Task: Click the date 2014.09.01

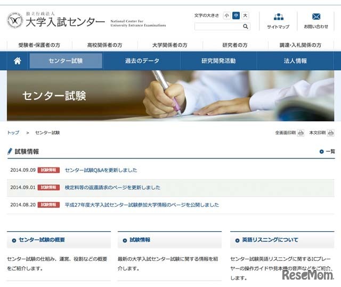Action: click(x=23, y=188)
